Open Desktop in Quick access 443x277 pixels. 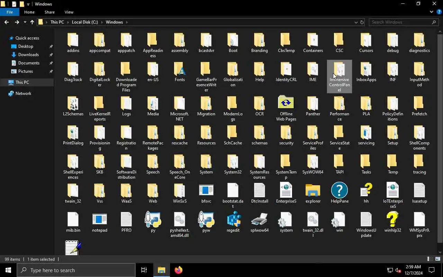(26, 46)
